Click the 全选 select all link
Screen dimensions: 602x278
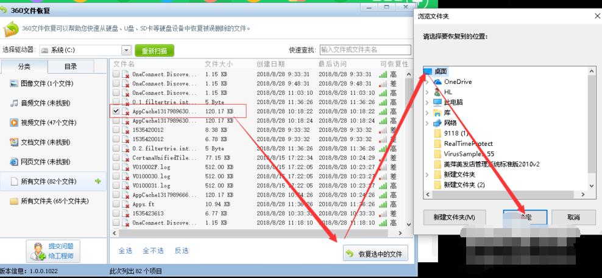pyautogui.click(x=125, y=251)
